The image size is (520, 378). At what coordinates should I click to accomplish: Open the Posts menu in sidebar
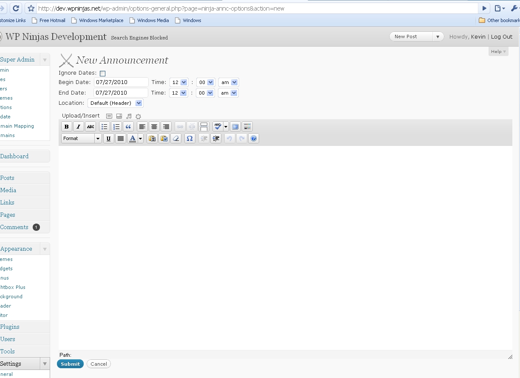point(8,178)
